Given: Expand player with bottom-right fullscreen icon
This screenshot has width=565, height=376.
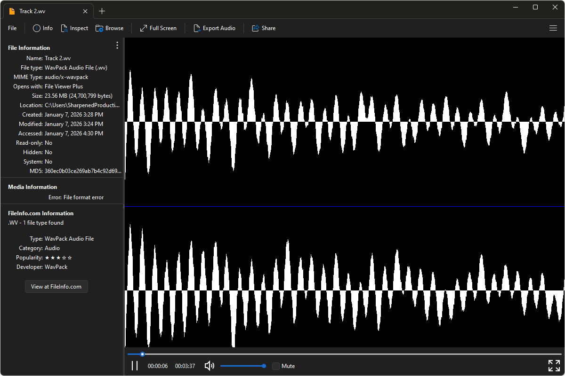Looking at the screenshot, I should [x=554, y=366].
